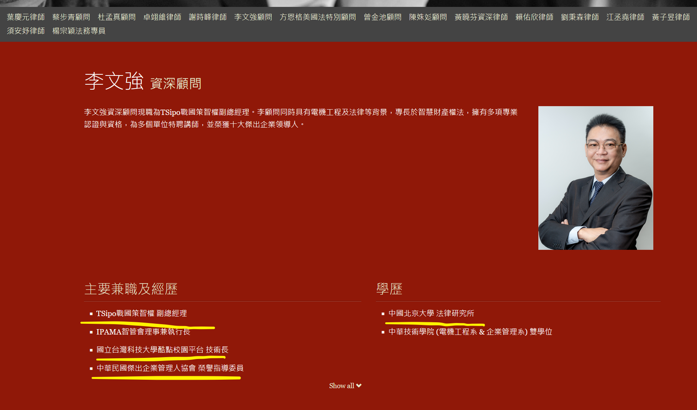697x410 pixels.
Task: Go to 杜孟真顧問 profile
Action: tap(117, 17)
